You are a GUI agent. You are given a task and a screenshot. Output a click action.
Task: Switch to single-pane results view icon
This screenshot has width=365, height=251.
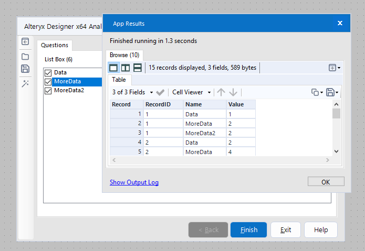pyautogui.click(x=113, y=68)
